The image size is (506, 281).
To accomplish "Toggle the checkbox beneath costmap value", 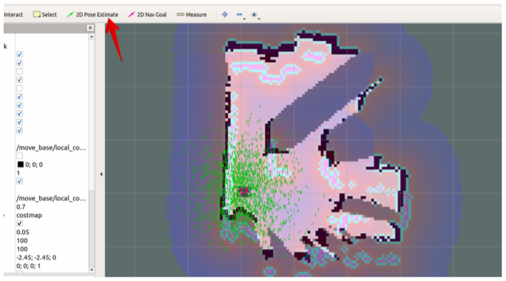I will point(20,223).
